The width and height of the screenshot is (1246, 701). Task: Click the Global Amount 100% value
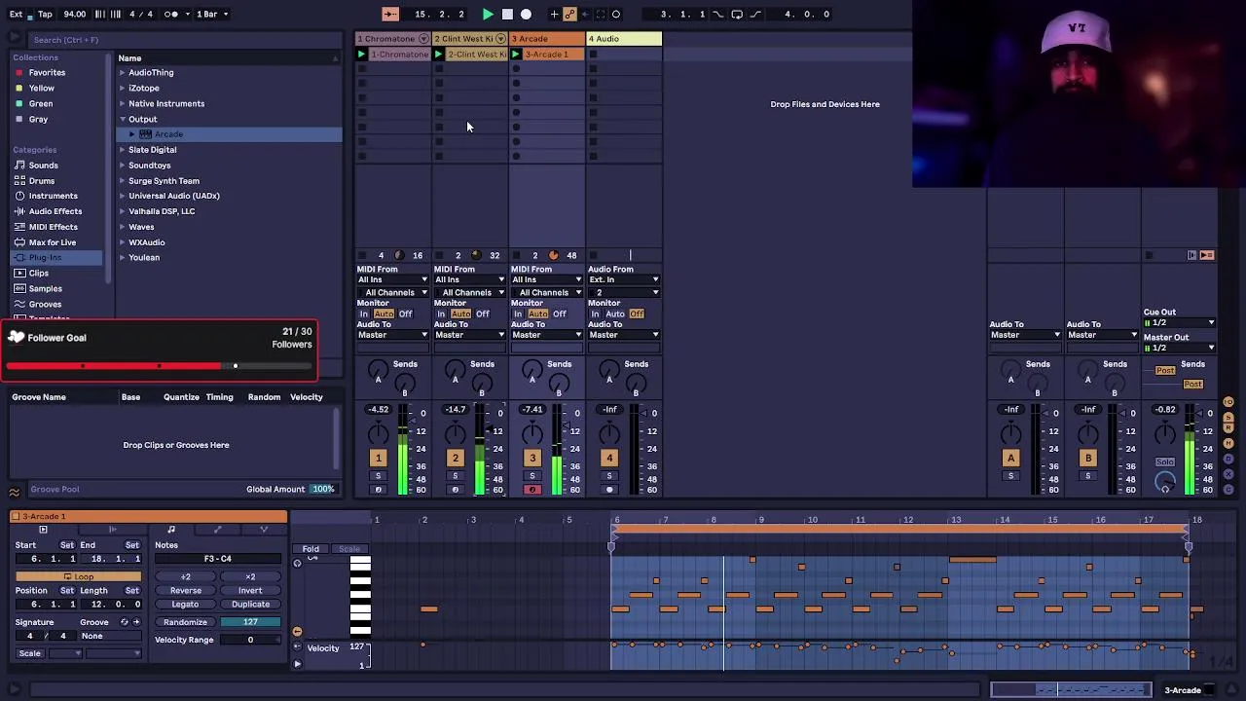click(x=322, y=490)
